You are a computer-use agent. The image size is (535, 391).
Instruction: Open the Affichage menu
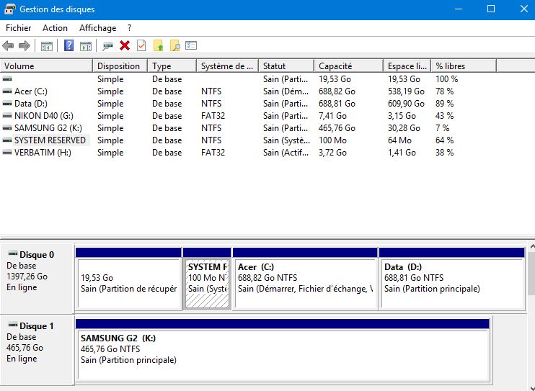coord(97,28)
